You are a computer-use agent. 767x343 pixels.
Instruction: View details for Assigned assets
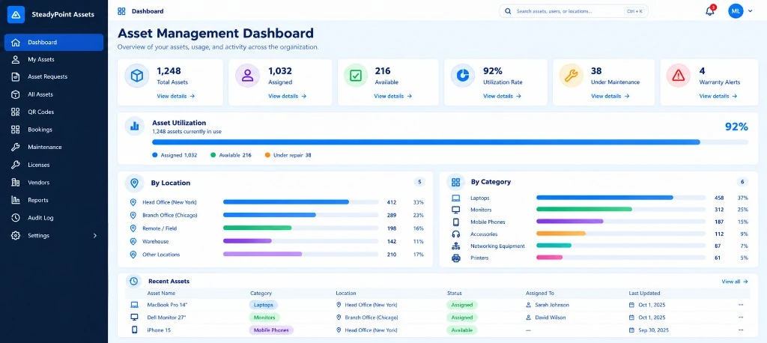click(x=287, y=97)
